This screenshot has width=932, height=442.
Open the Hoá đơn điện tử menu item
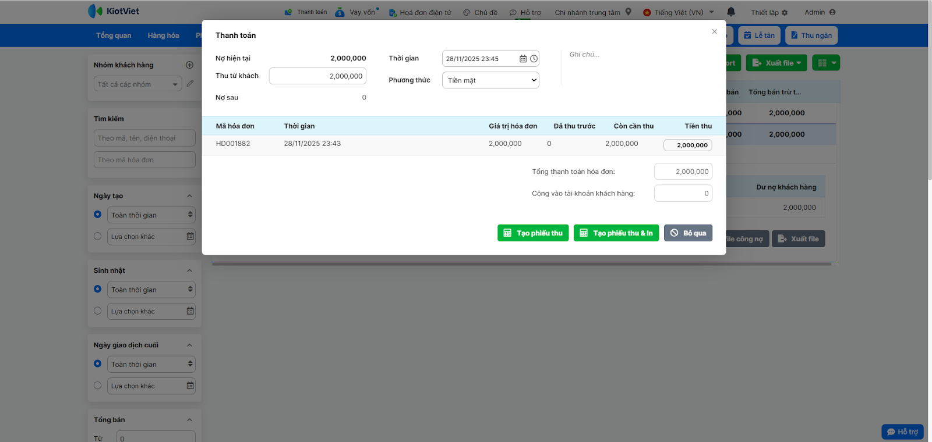[x=425, y=12]
